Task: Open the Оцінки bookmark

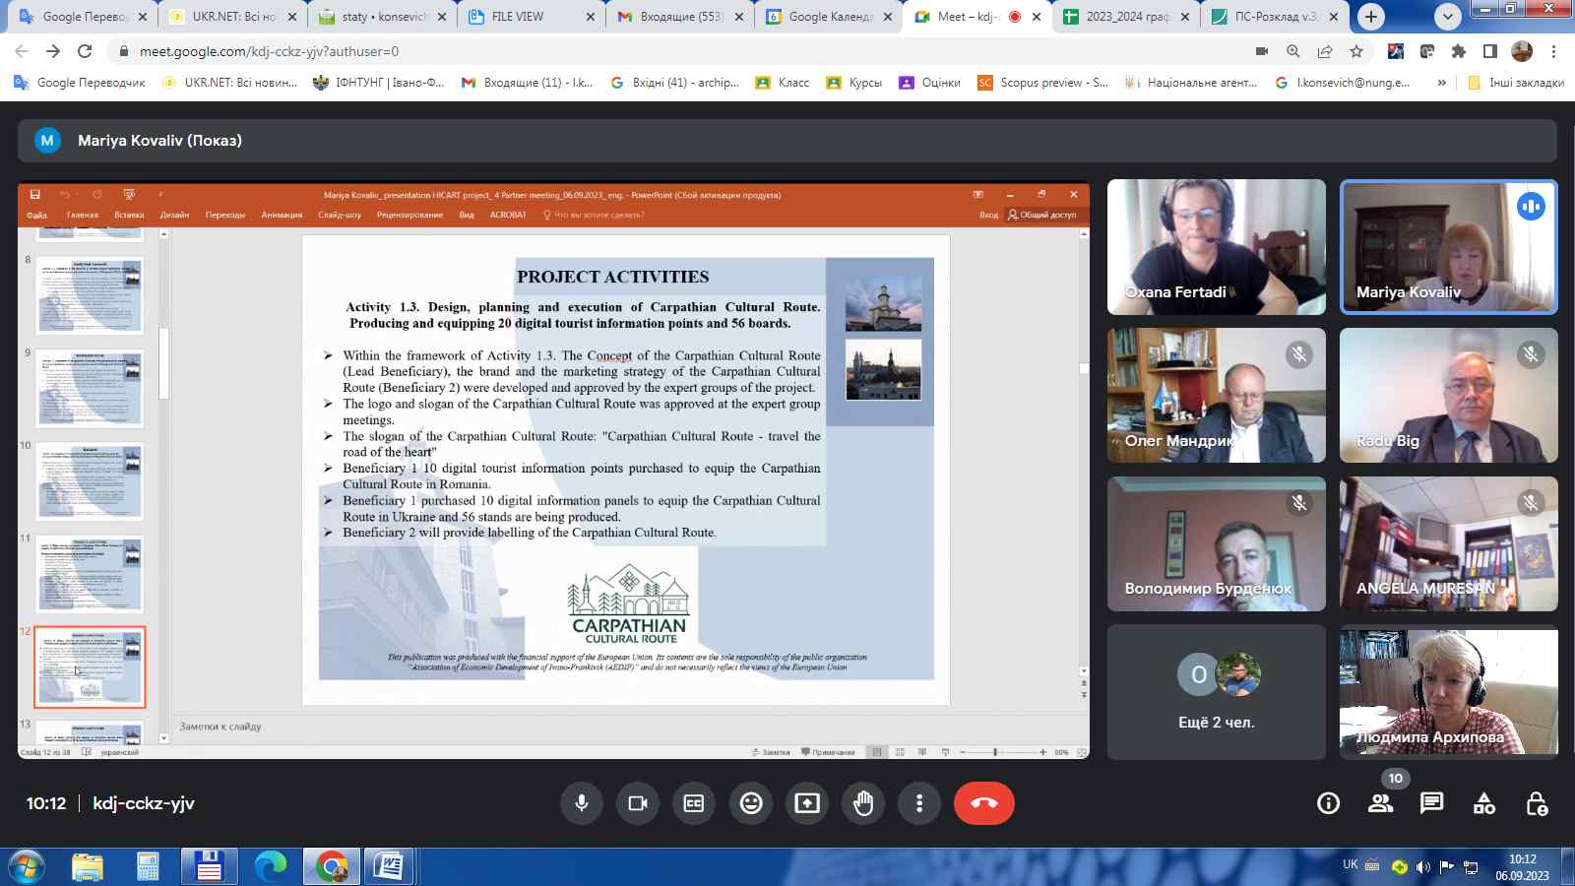Action: click(x=929, y=83)
